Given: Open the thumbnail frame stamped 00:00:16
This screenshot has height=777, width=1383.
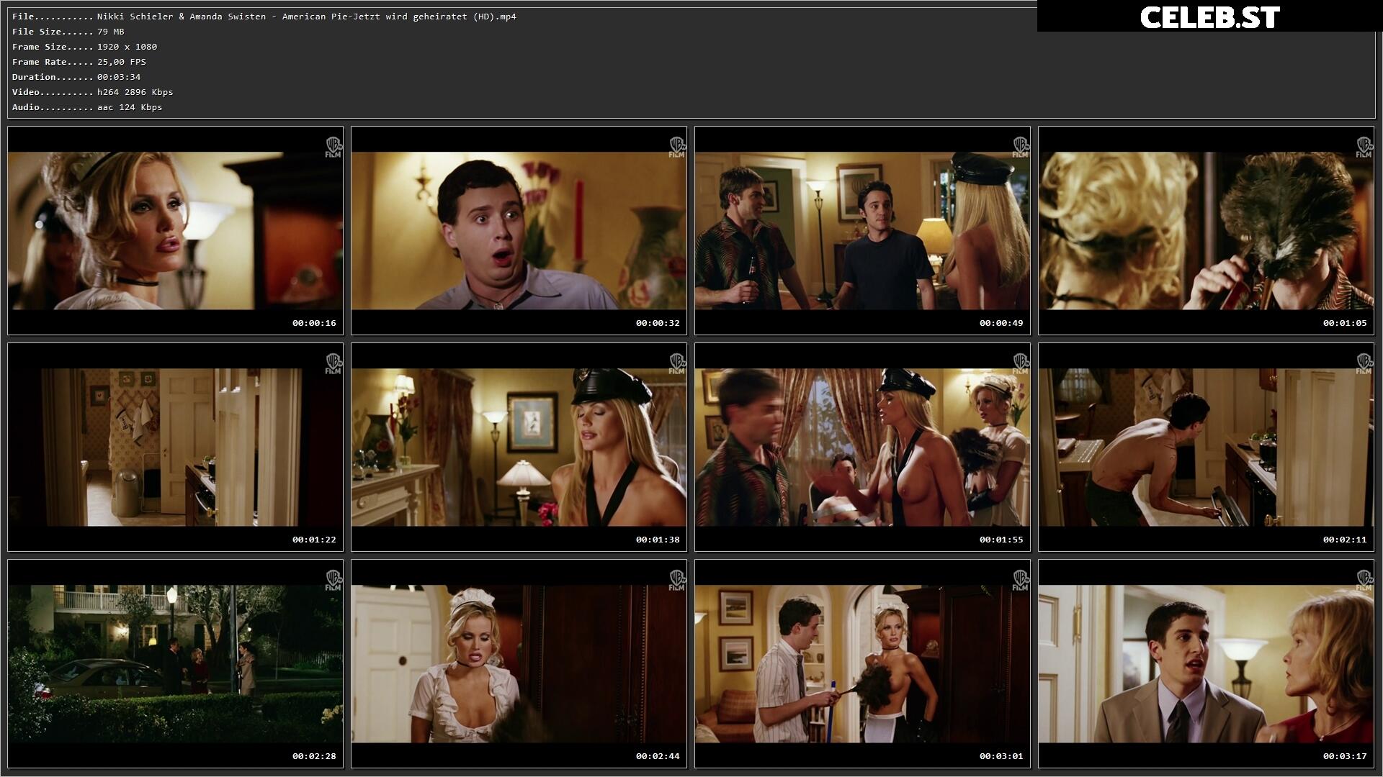Looking at the screenshot, I should (175, 231).
